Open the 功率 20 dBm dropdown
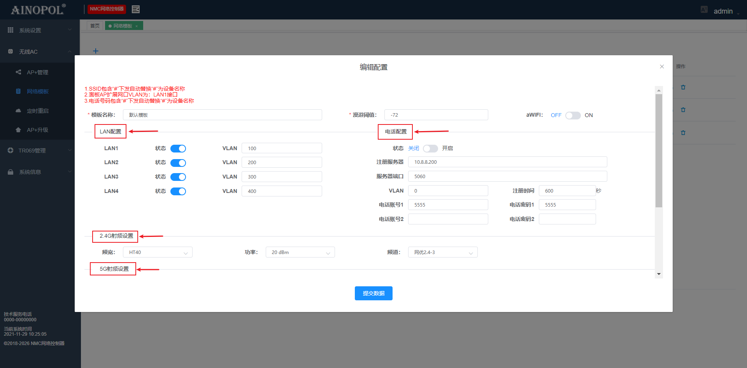747x368 pixels. [x=300, y=252]
